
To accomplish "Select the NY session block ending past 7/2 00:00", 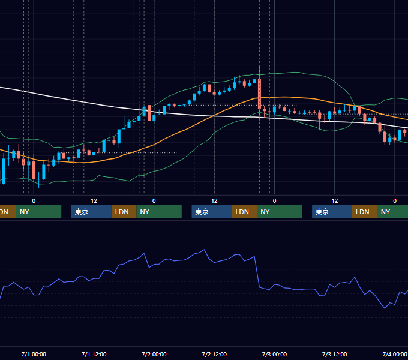I will 159,212.
